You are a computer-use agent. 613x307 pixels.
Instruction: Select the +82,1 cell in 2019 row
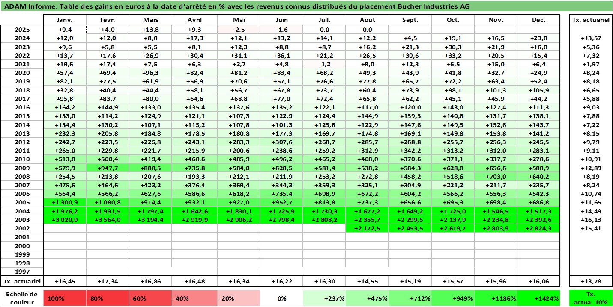65,82
